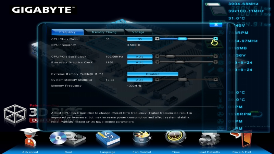274x154 pixels.
Task: Click the Fan Control label in bottom bar
Action: [x=141, y=152]
